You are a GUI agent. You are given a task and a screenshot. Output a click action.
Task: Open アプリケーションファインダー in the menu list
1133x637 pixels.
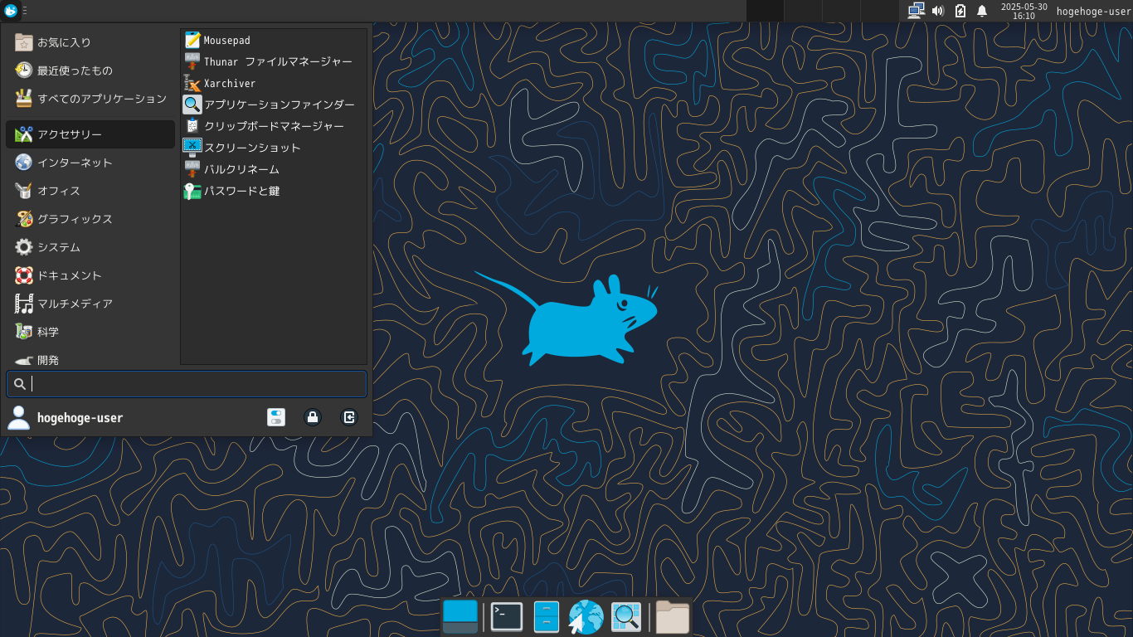(x=274, y=105)
